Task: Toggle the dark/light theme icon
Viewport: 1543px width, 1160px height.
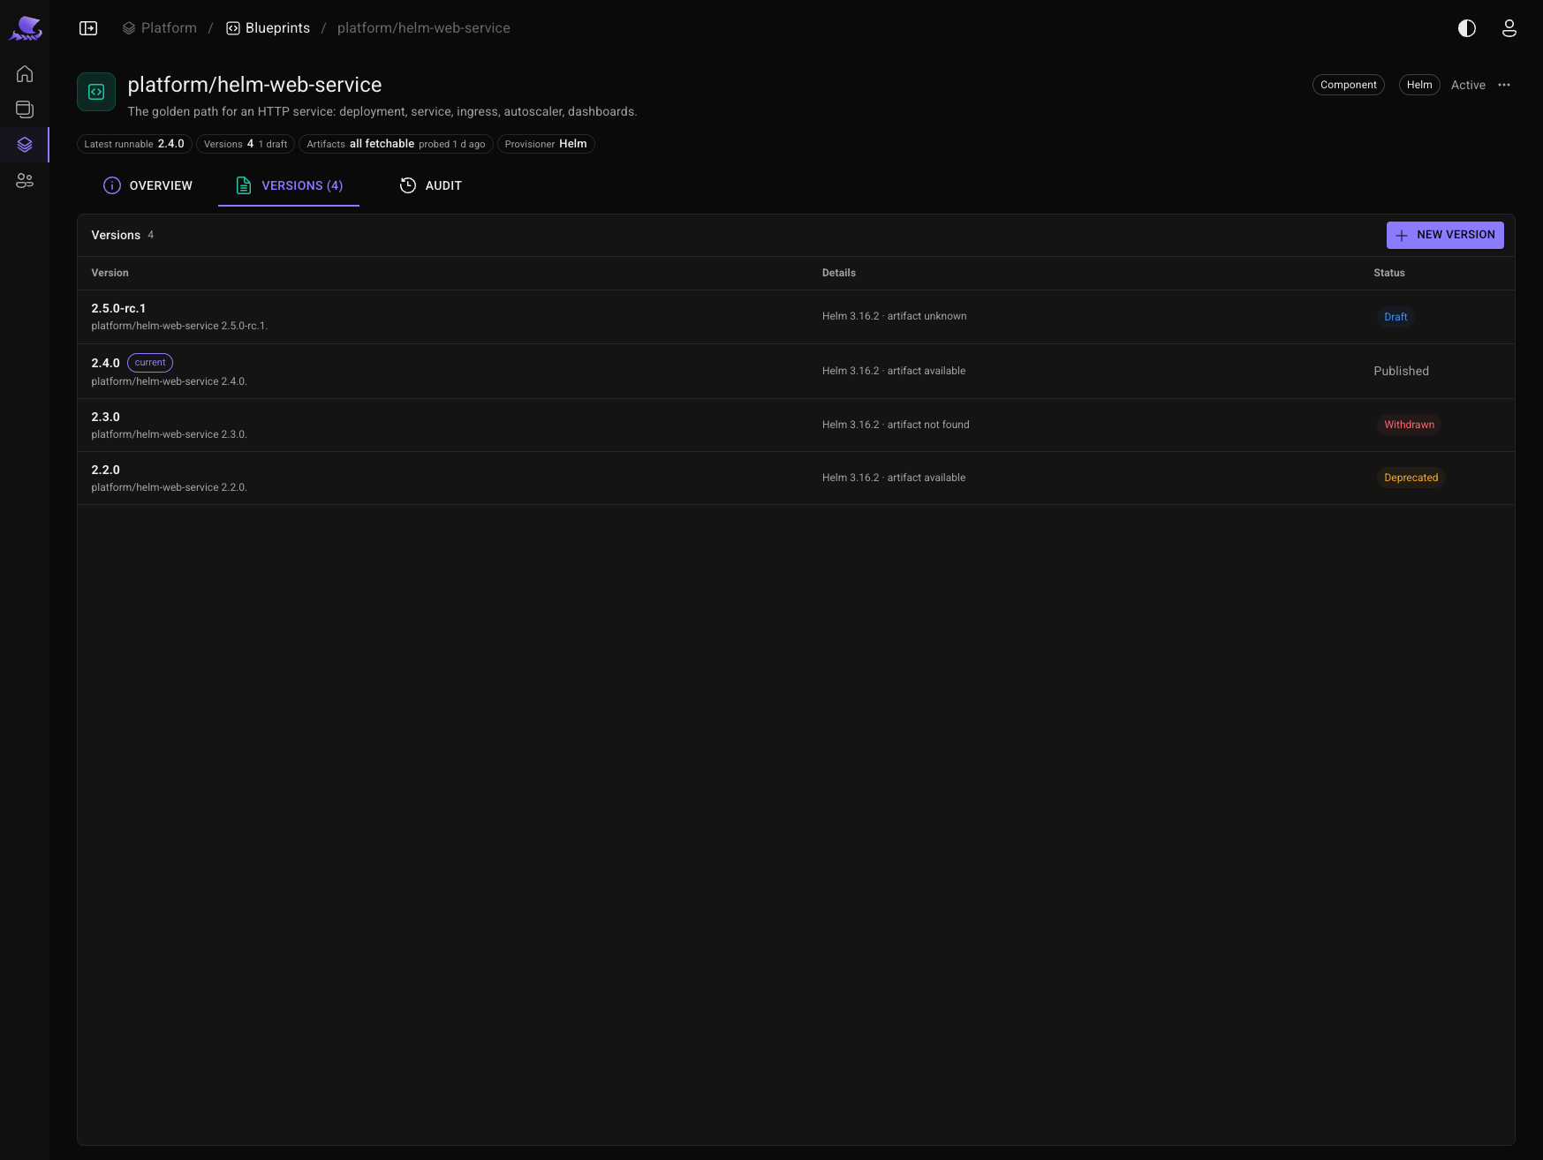Action: (x=1467, y=28)
